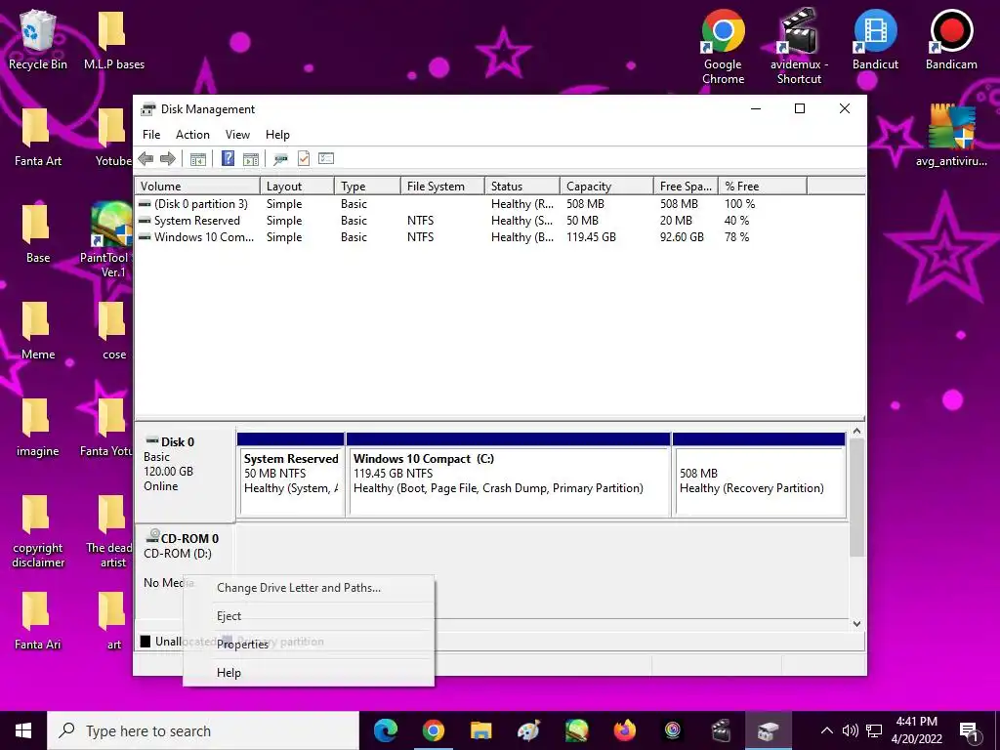This screenshot has width=1000, height=750.
Task: Click the black Unallocated legend swatch
Action: (146, 642)
